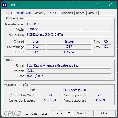Click the Close button at bottom
Viewport: 118px width, 118px height.
tap(105, 113)
